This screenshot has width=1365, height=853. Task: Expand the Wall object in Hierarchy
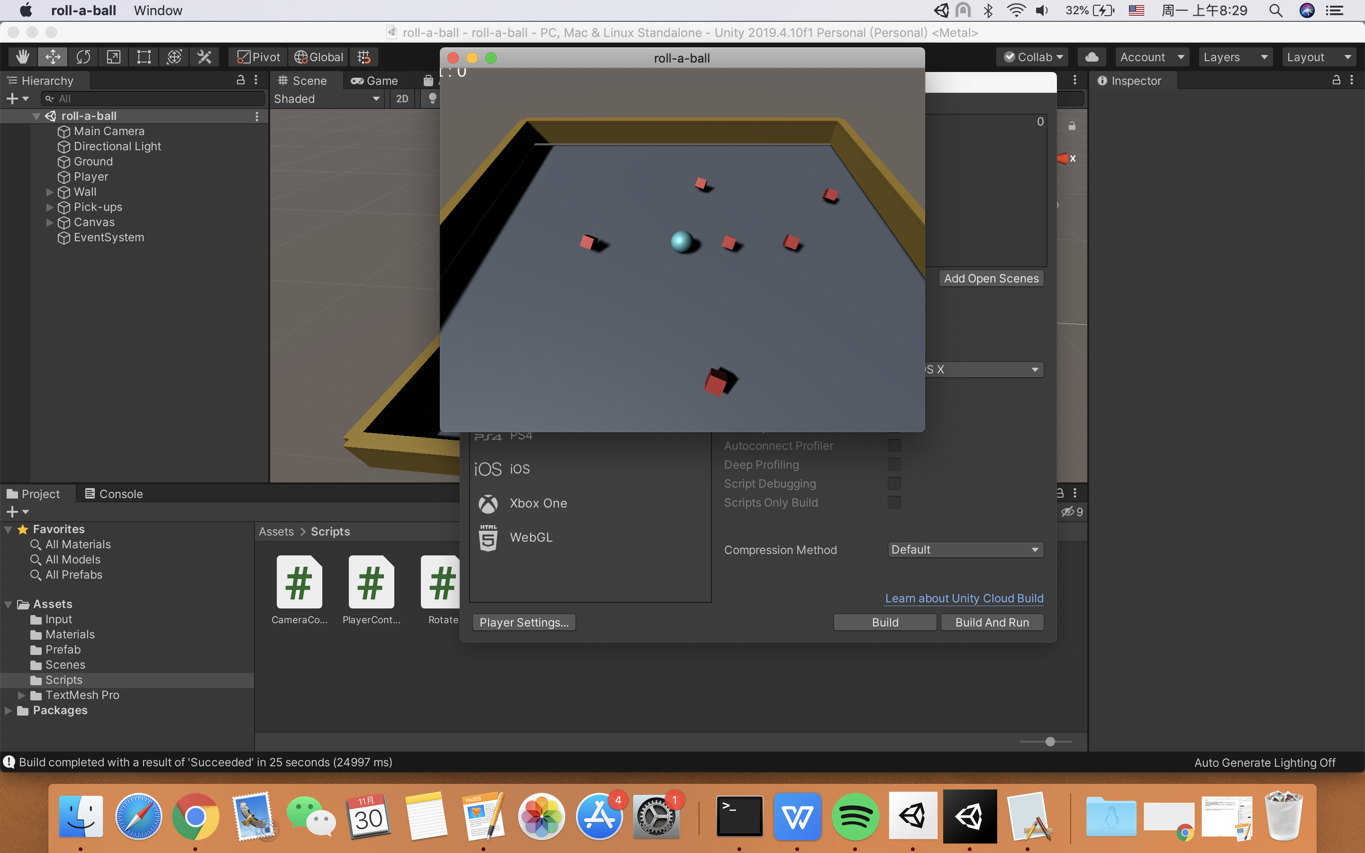pyautogui.click(x=50, y=192)
